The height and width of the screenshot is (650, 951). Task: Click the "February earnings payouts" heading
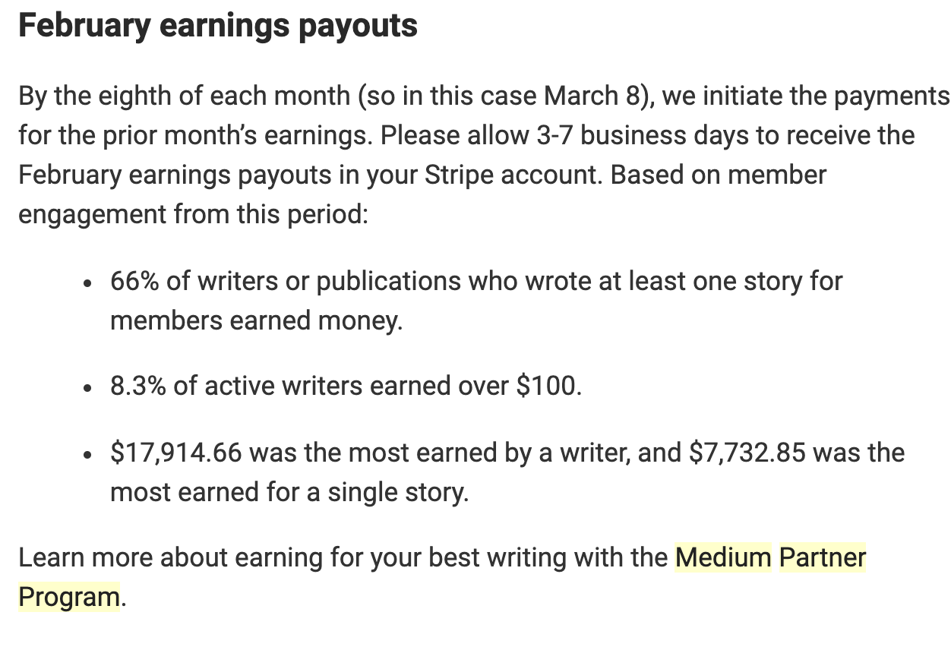pos(218,27)
